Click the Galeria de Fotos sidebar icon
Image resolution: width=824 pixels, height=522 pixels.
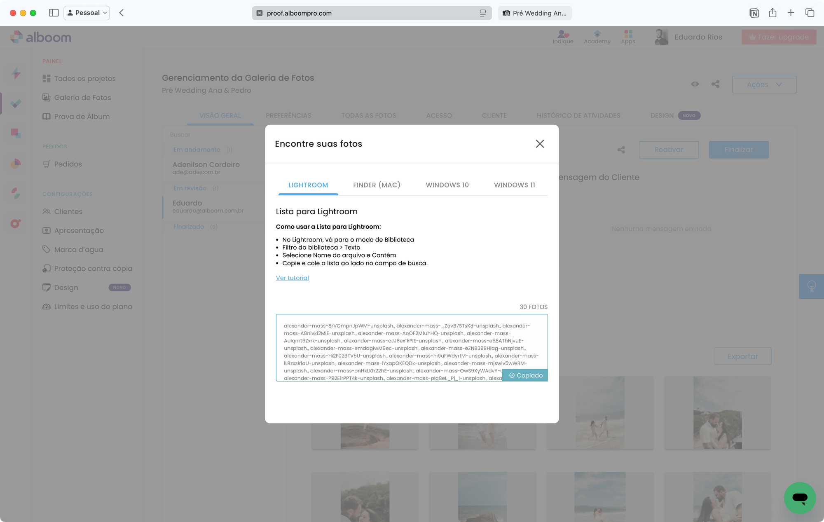click(47, 97)
